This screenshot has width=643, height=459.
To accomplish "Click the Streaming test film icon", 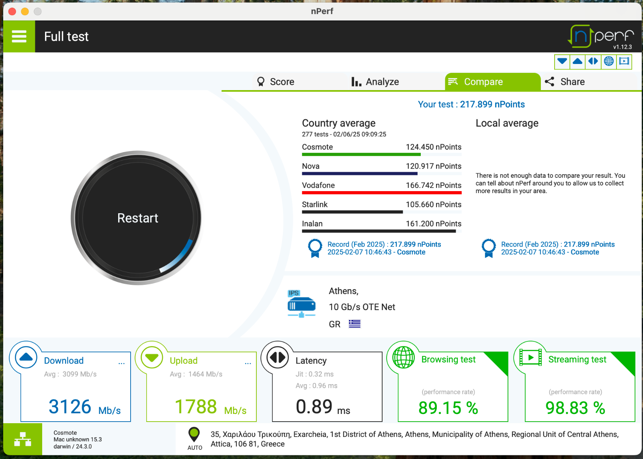I will pyautogui.click(x=530, y=357).
